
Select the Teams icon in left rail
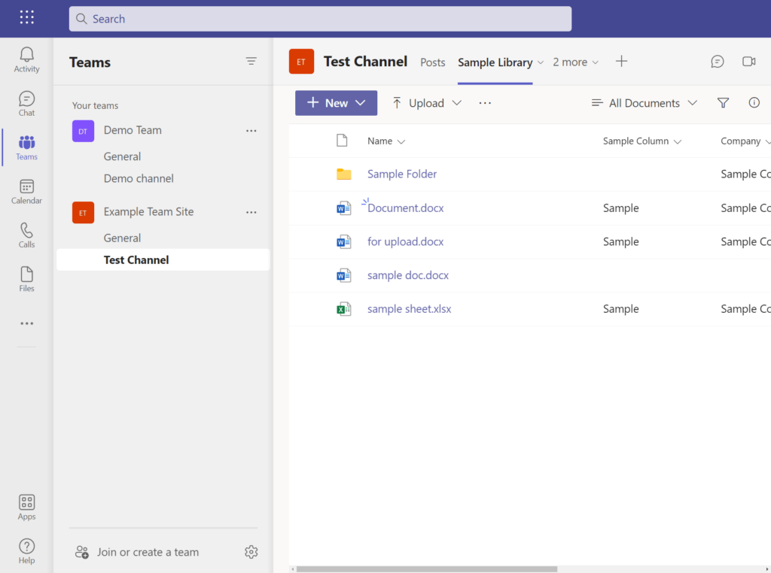[26, 148]
